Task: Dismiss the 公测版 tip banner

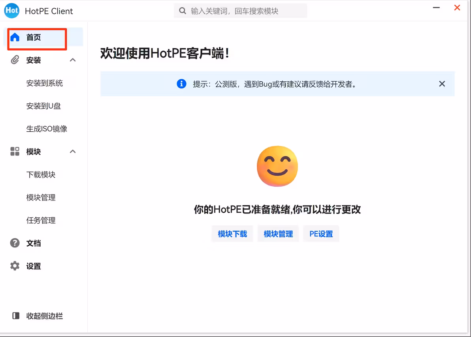Action: [x=442, y=84]
